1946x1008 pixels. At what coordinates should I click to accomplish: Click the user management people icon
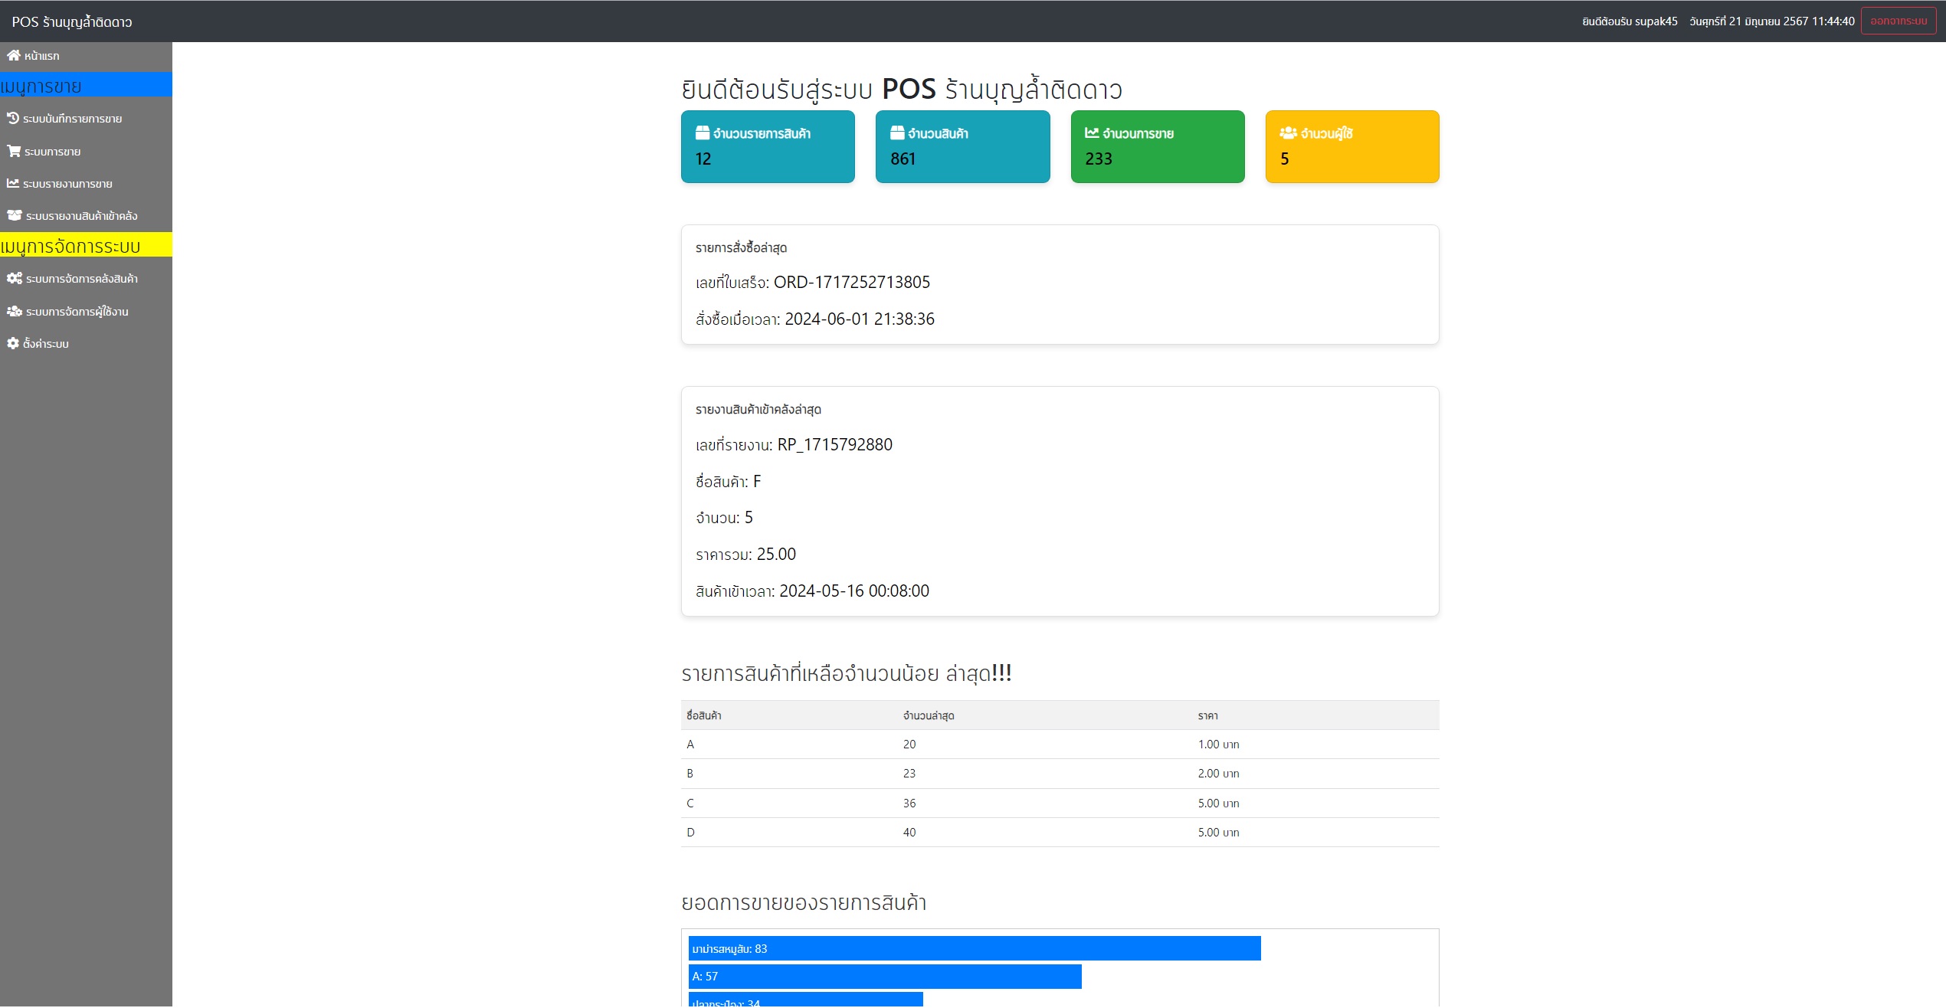[x=14, y=311]
